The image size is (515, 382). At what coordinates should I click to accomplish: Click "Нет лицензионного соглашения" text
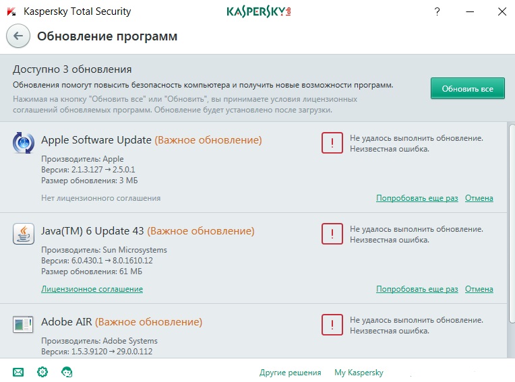coord(101,198)
